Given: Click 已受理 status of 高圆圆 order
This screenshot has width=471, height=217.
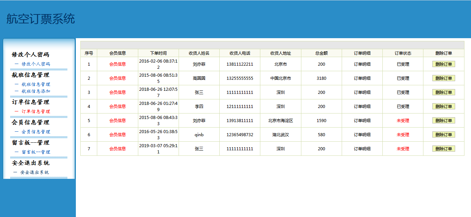Looking at the screenshot, I should coord(403,78).
